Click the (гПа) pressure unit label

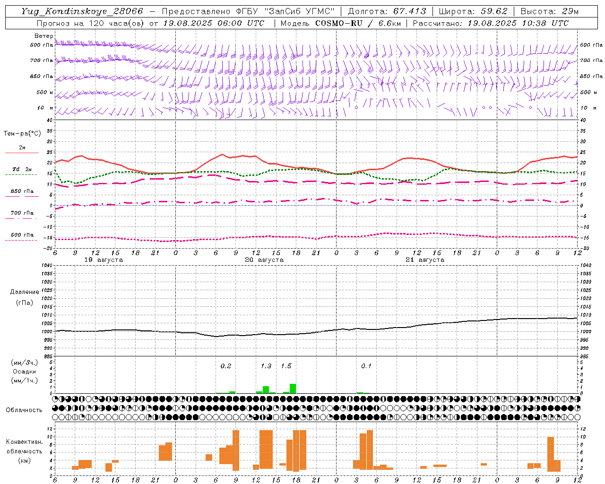(x=25, y=302)
